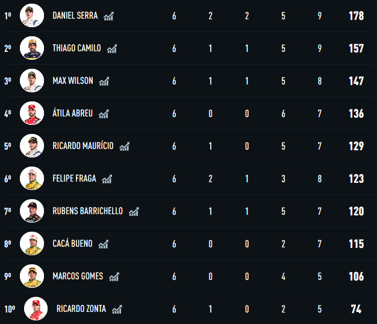Viewport: 377px width, 324px height.
Task: Select Daniel Serra's 178 points total
Action: (357, 16)
